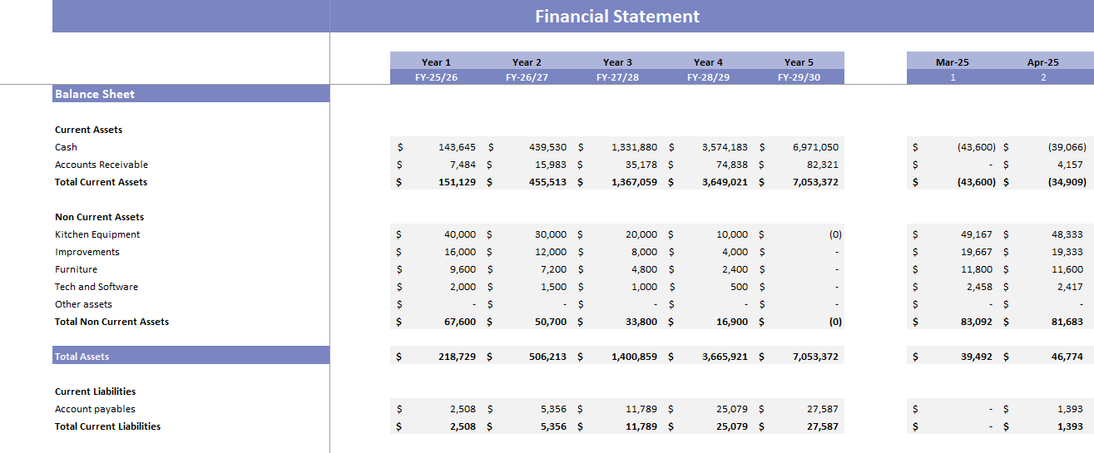Select the FY-25/26 header cell
This screenshot has width=1094, height=453.
pos(436,77)
